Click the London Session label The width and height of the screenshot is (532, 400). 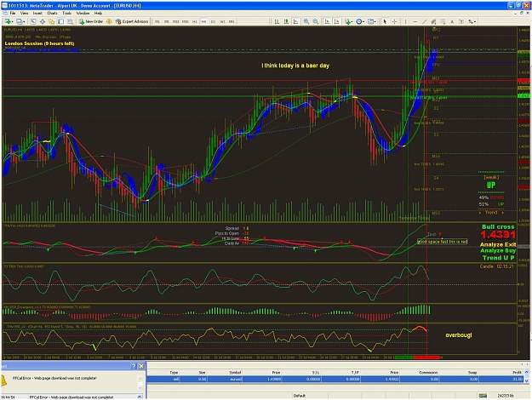point(39,43)
